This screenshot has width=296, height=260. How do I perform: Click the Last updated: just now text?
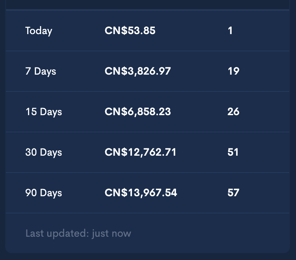78,234
